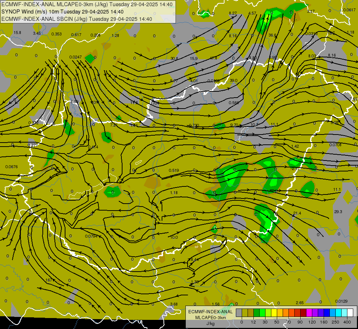The image size is (358, 329).
Task: Click the '0.519' value on the map
Action: (174, 170)
